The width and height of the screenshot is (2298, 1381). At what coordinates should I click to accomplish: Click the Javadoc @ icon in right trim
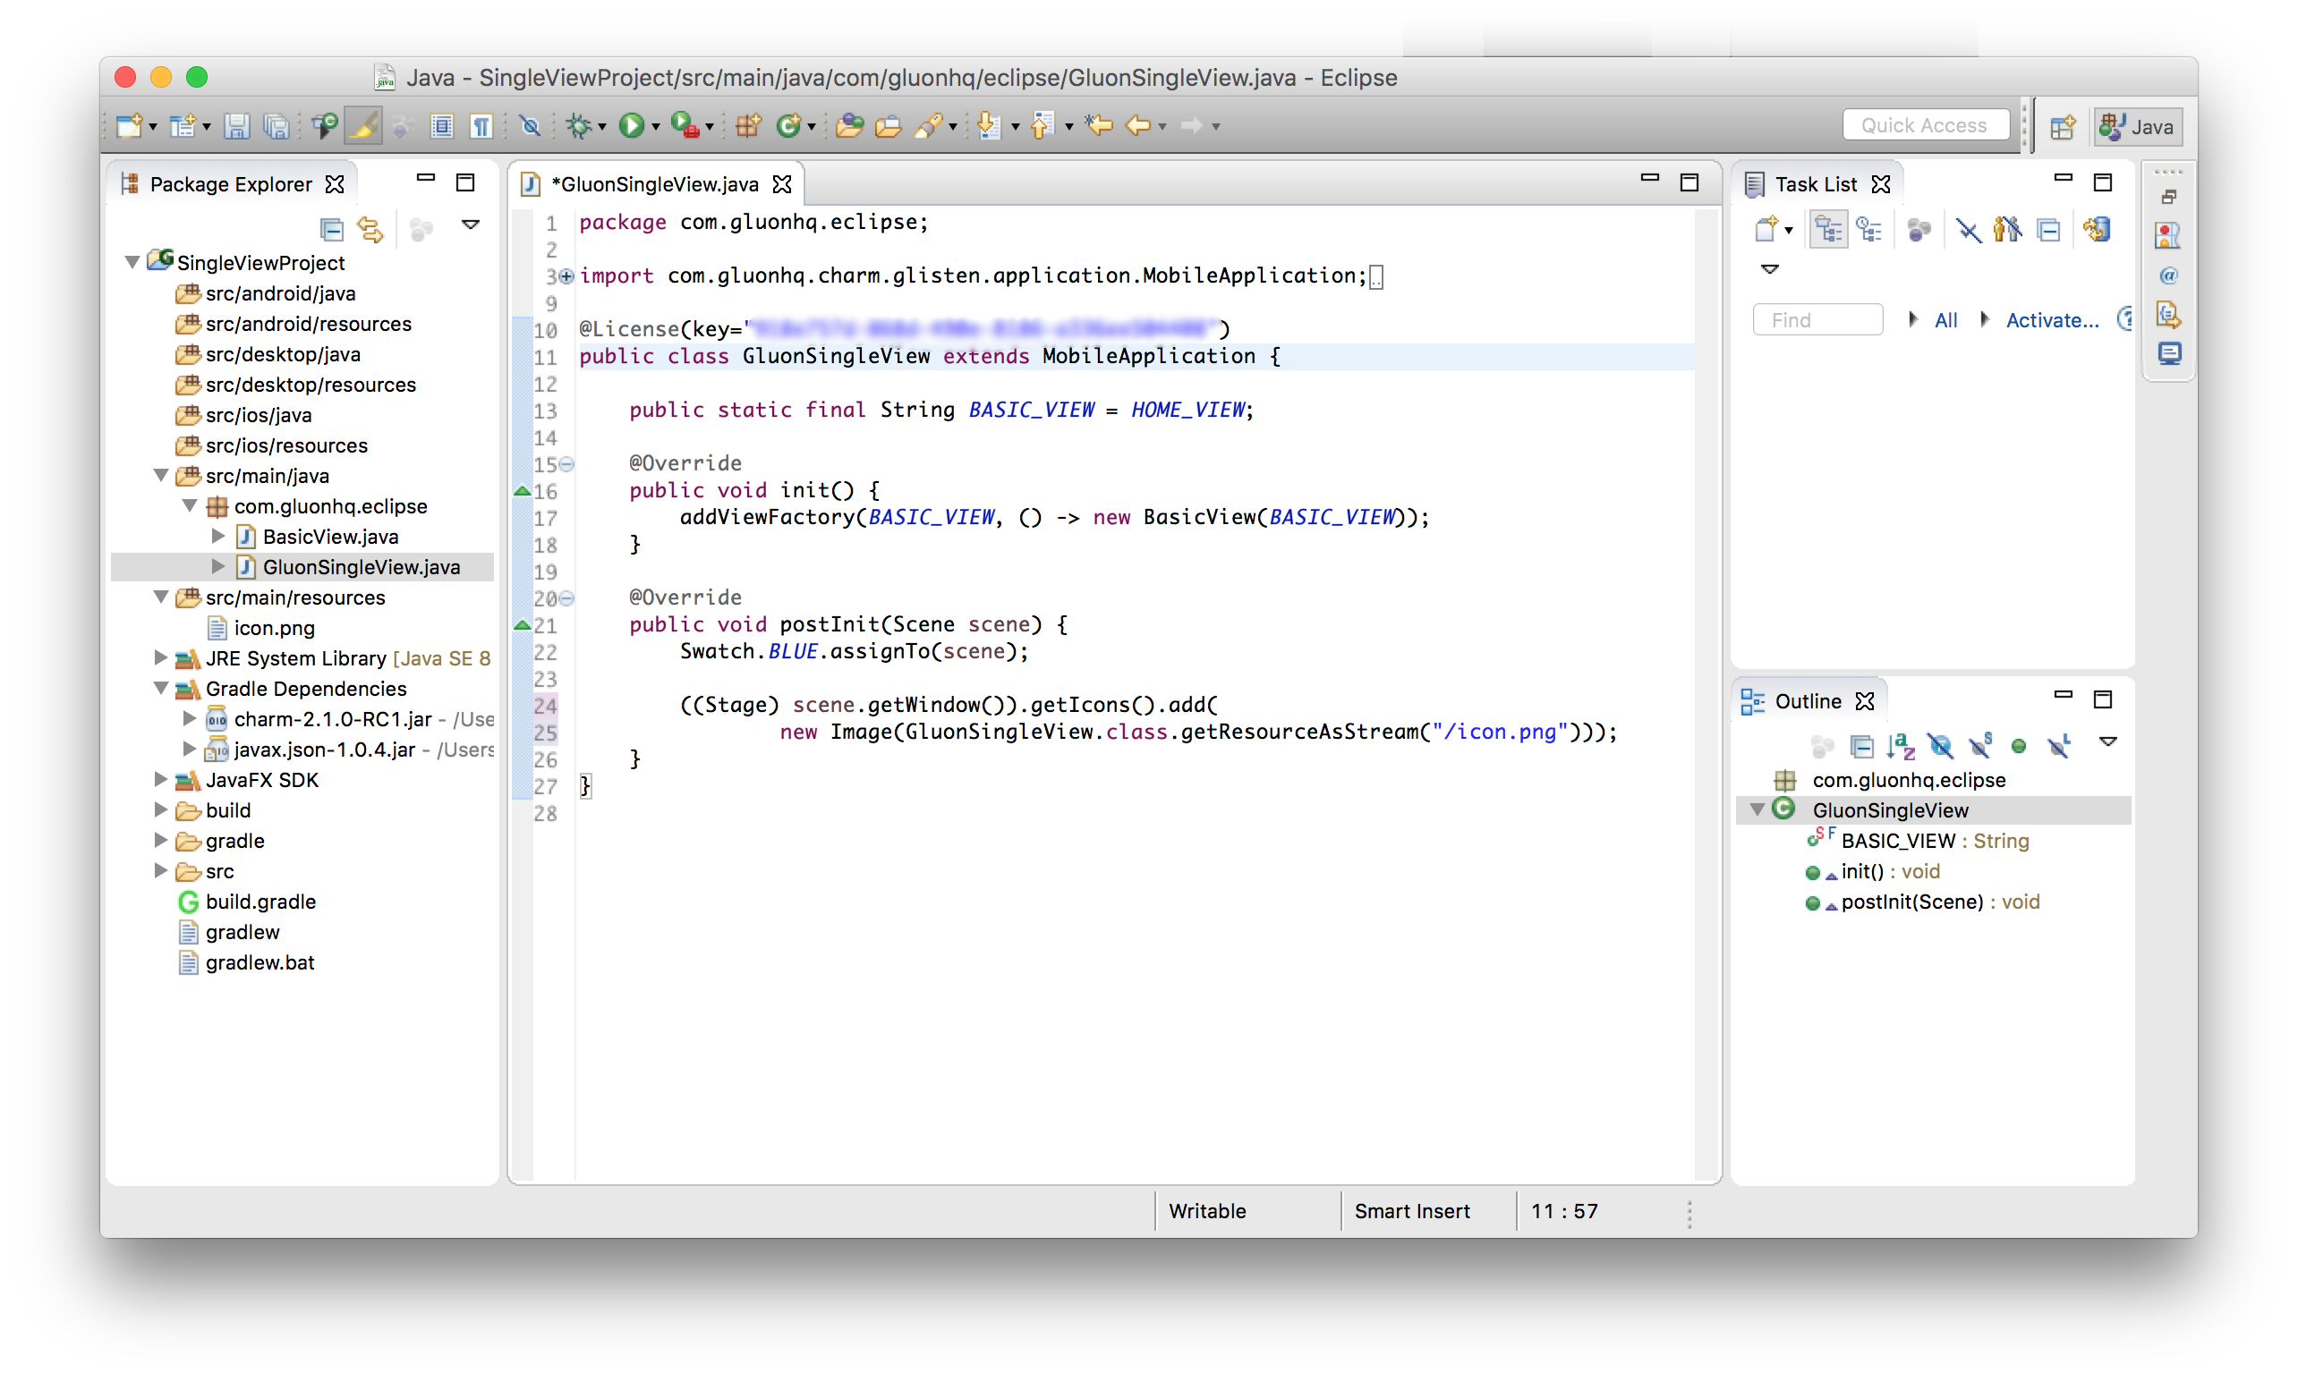point(2167,275)
